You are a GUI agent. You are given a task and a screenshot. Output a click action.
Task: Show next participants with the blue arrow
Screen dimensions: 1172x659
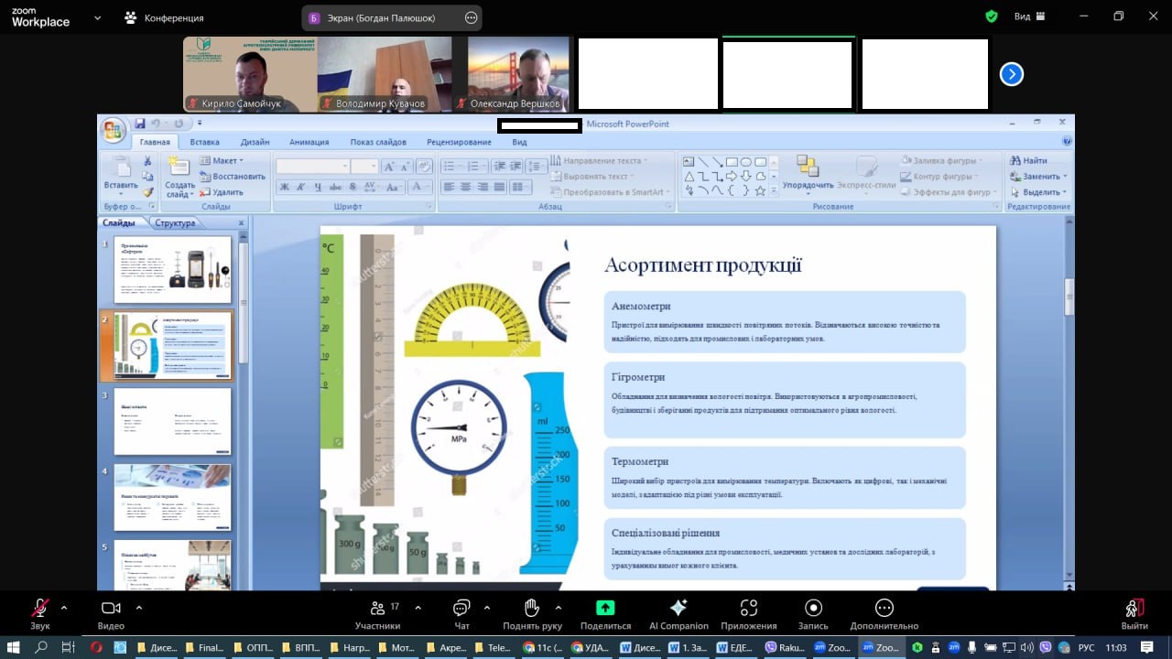pyautogui.click(x=1011, y=74)
